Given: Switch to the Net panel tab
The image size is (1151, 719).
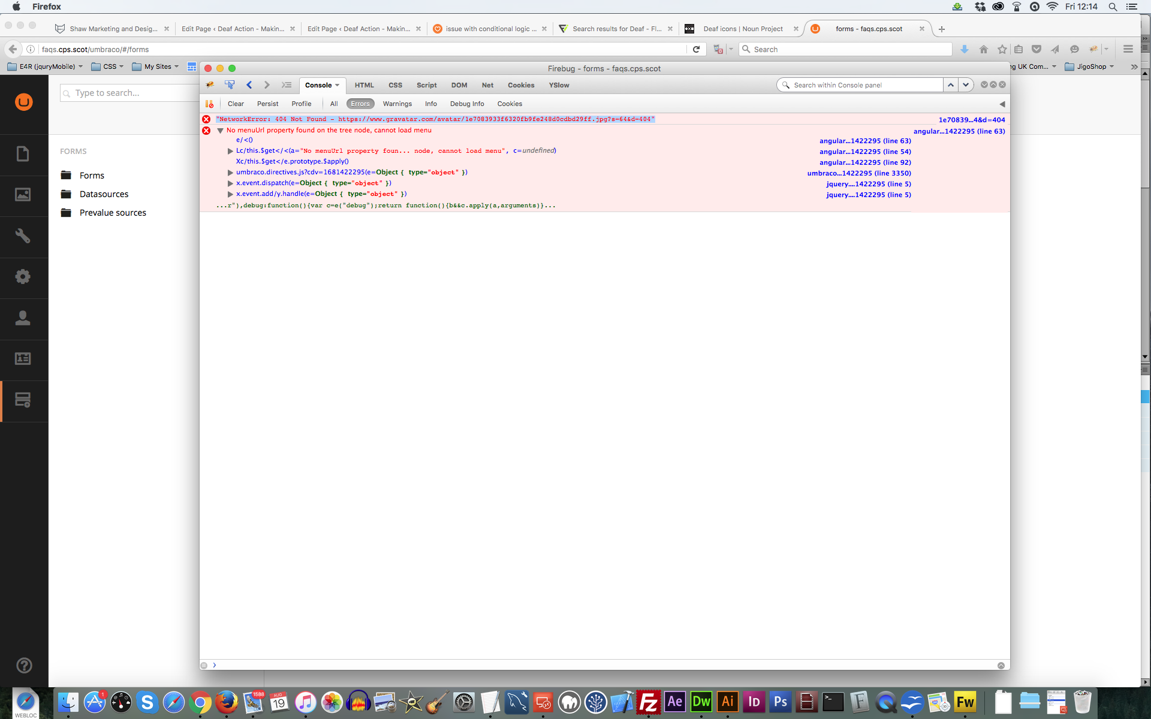Looking at the screenshot, I should click(x=487, y=85).
